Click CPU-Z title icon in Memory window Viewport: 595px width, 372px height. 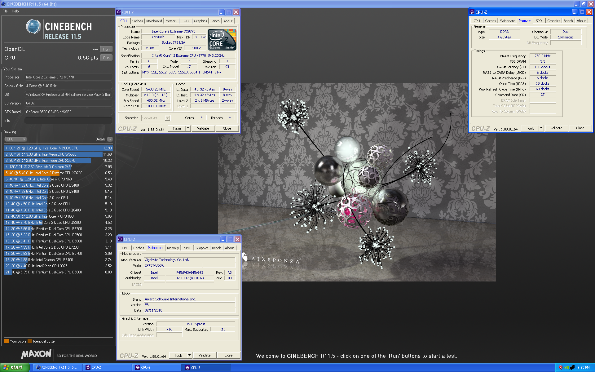tap(472, 12)
